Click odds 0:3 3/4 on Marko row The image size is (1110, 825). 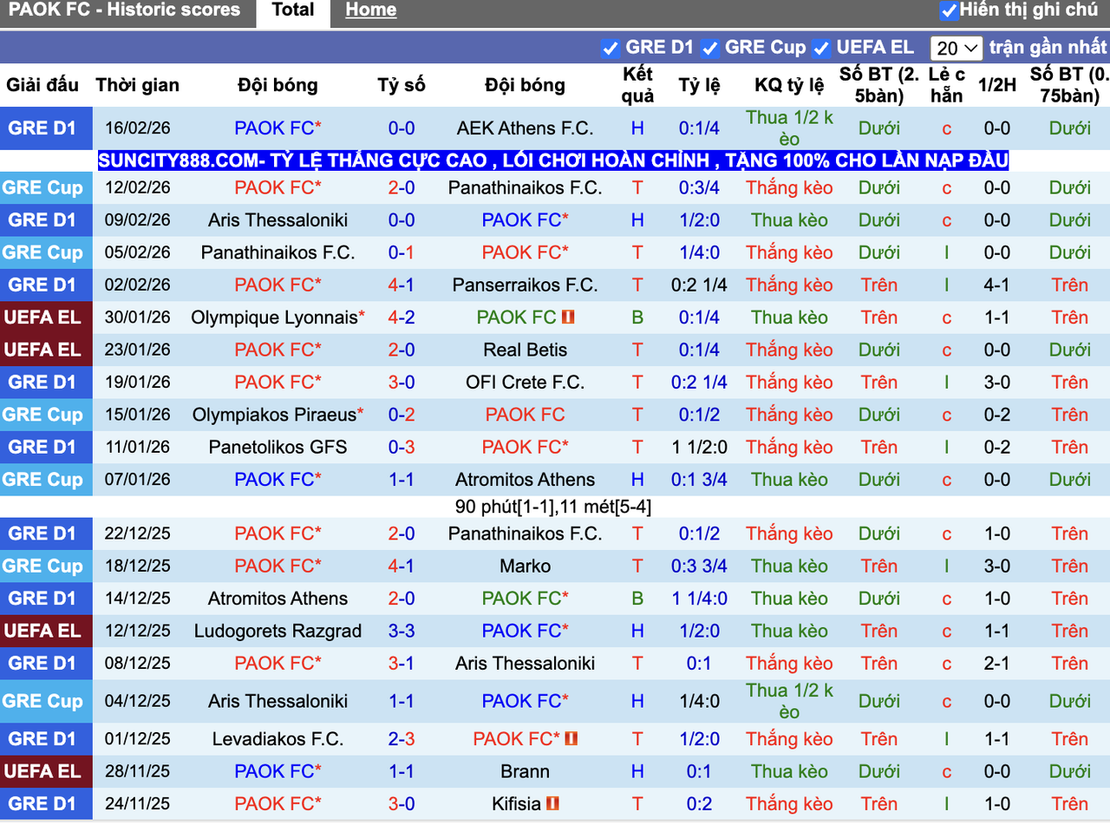point(699,566)
